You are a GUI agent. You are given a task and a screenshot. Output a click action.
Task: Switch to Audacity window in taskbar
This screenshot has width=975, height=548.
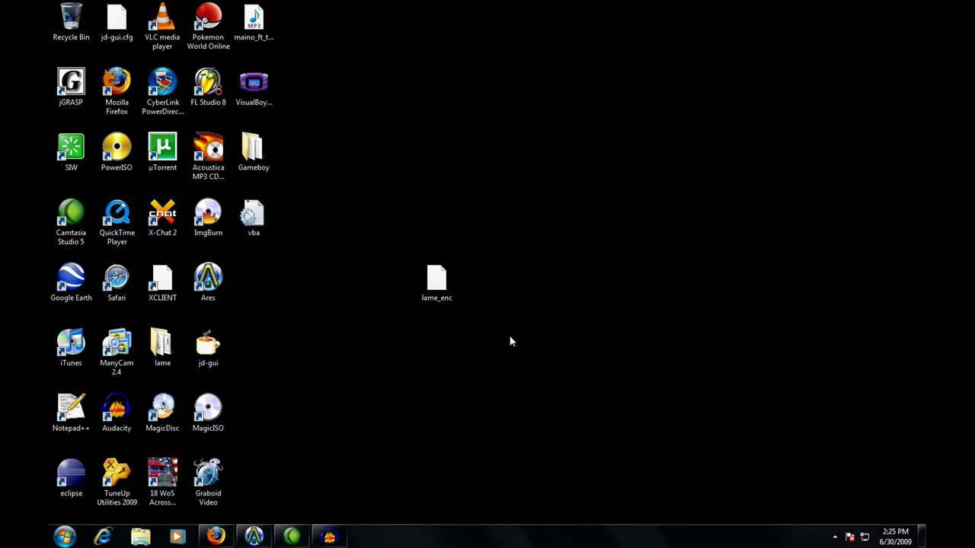point(330,537)
